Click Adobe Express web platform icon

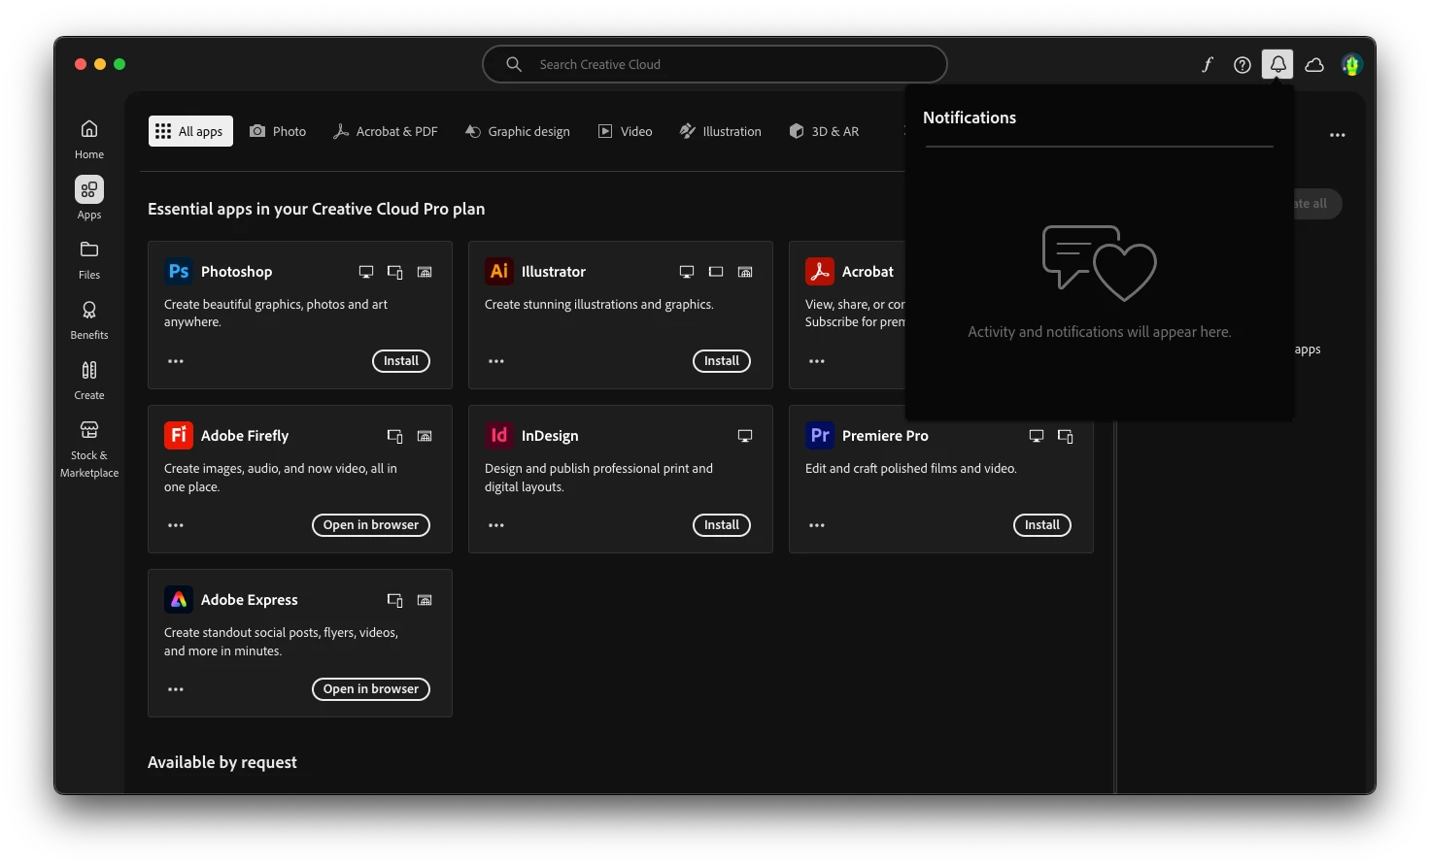click(425, 600)
